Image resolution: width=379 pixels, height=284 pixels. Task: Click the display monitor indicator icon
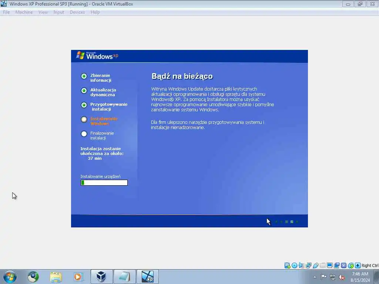coord(329,266)
